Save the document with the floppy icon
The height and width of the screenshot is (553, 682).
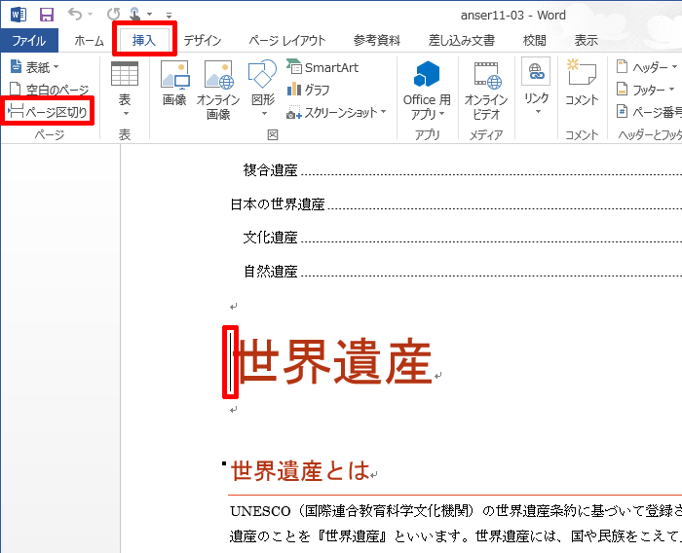coord(47,15)
